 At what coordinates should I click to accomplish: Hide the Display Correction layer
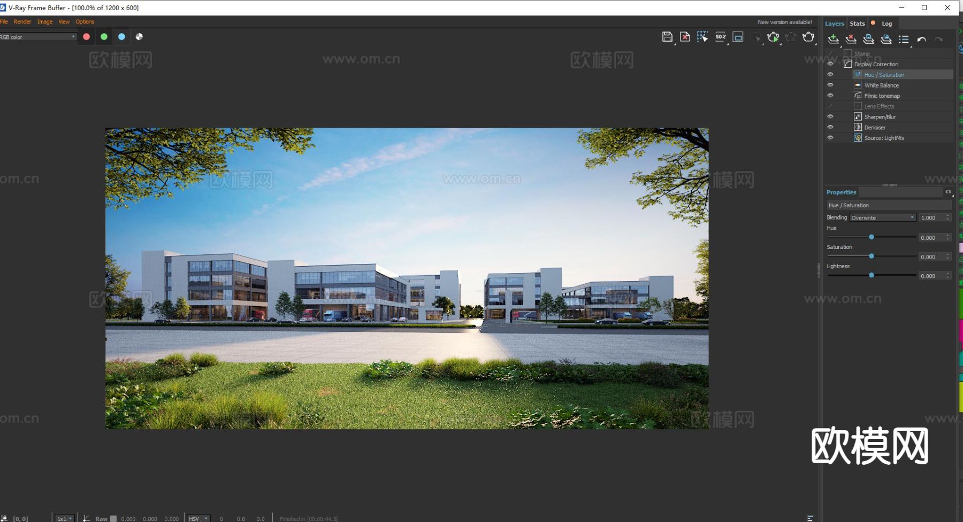[830, 64]
